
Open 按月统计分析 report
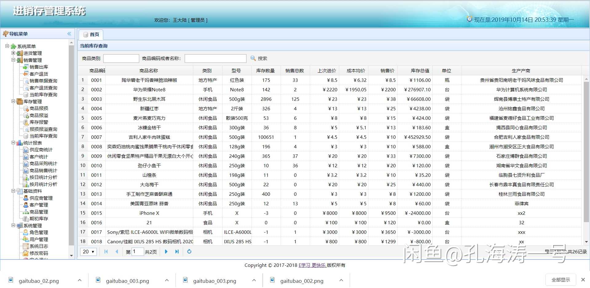point(43,184)
